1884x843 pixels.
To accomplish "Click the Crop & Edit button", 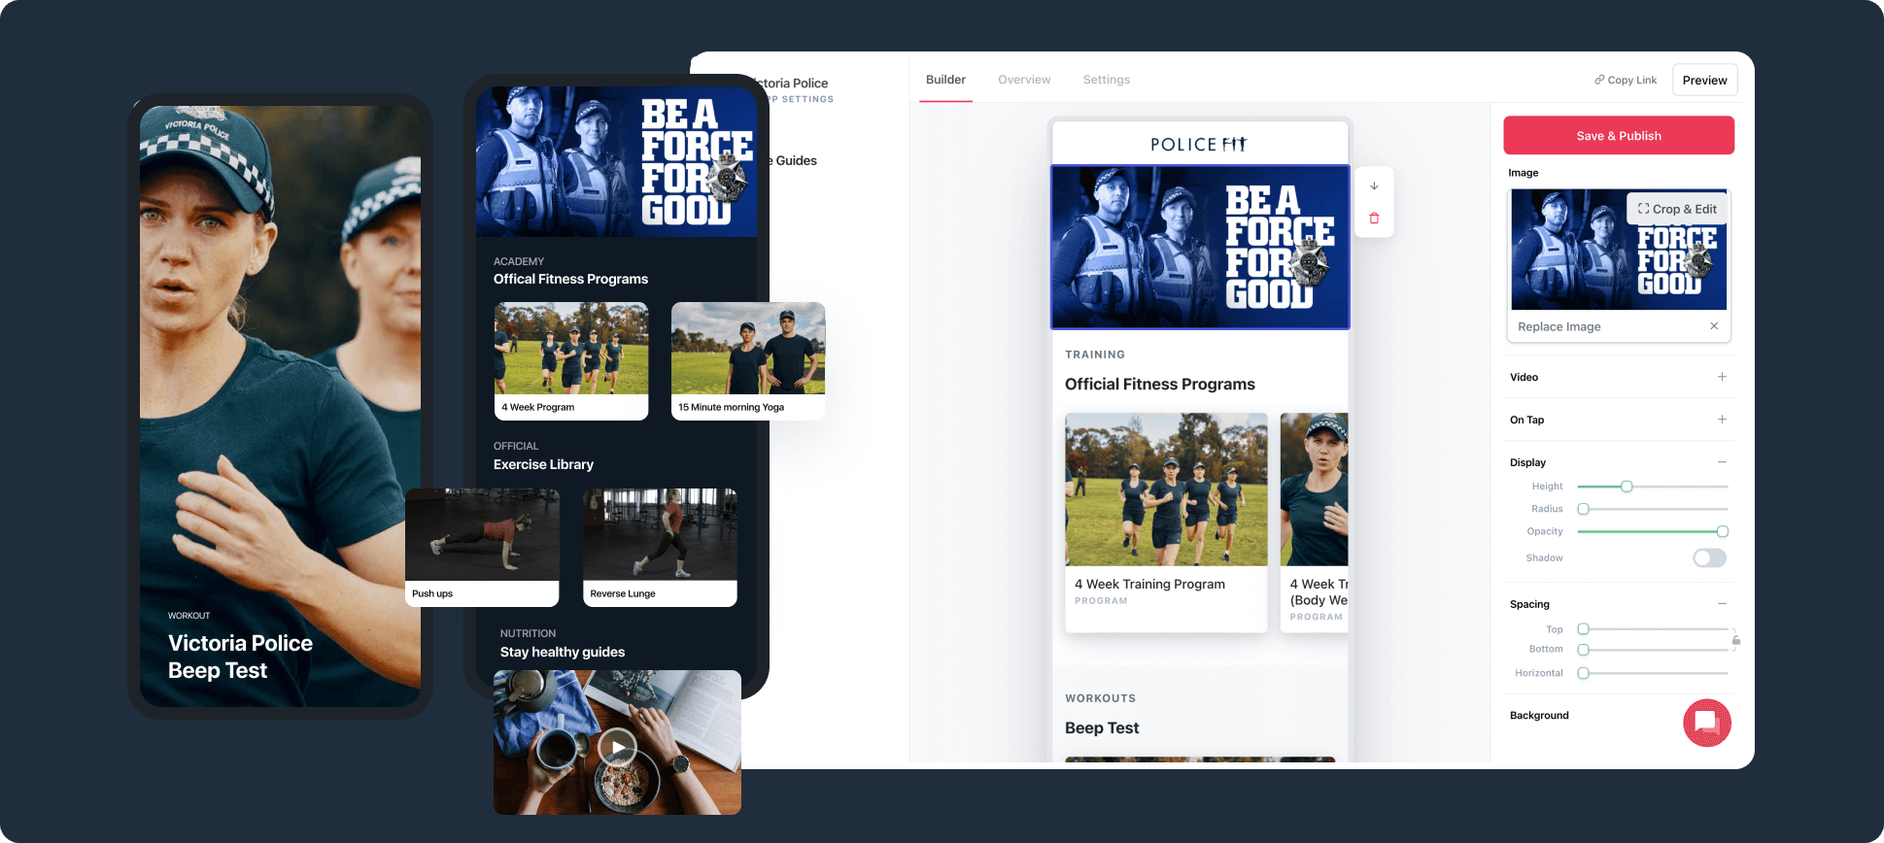I will click(x=1677, y=209).
